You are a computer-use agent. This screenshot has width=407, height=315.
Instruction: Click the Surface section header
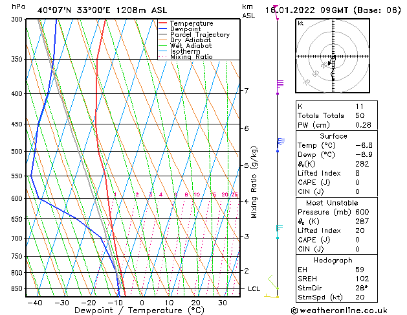pyautogui.click(x=333, y=136)
